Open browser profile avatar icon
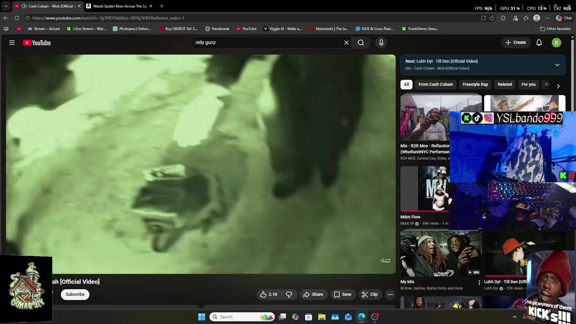This screenshot has height=324, width=576. [x=536, y=18]
